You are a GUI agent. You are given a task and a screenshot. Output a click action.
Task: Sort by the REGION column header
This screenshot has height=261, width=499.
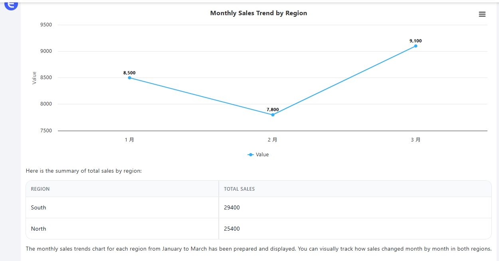point(40,189)
